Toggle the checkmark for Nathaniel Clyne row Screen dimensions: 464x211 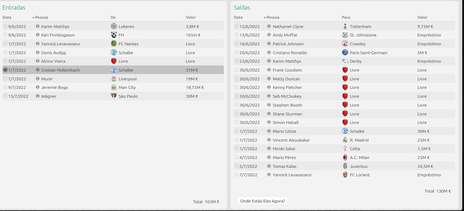pyautogui.click(x=237, y=27)
